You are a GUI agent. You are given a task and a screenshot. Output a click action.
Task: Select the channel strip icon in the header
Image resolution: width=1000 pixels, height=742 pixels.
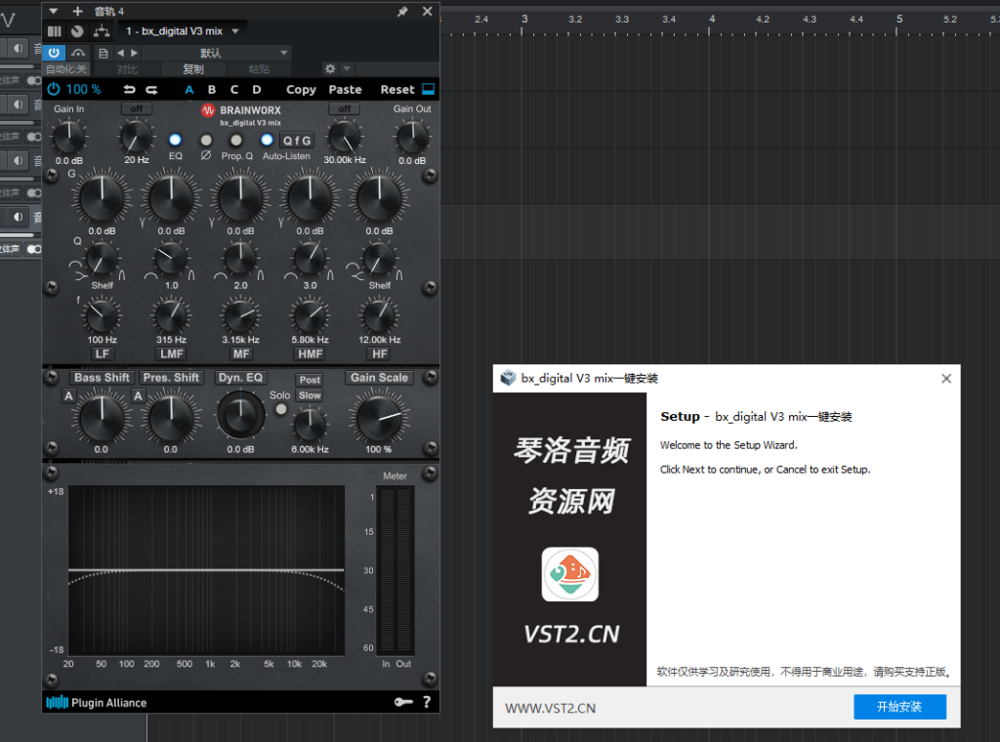(53, 30)
